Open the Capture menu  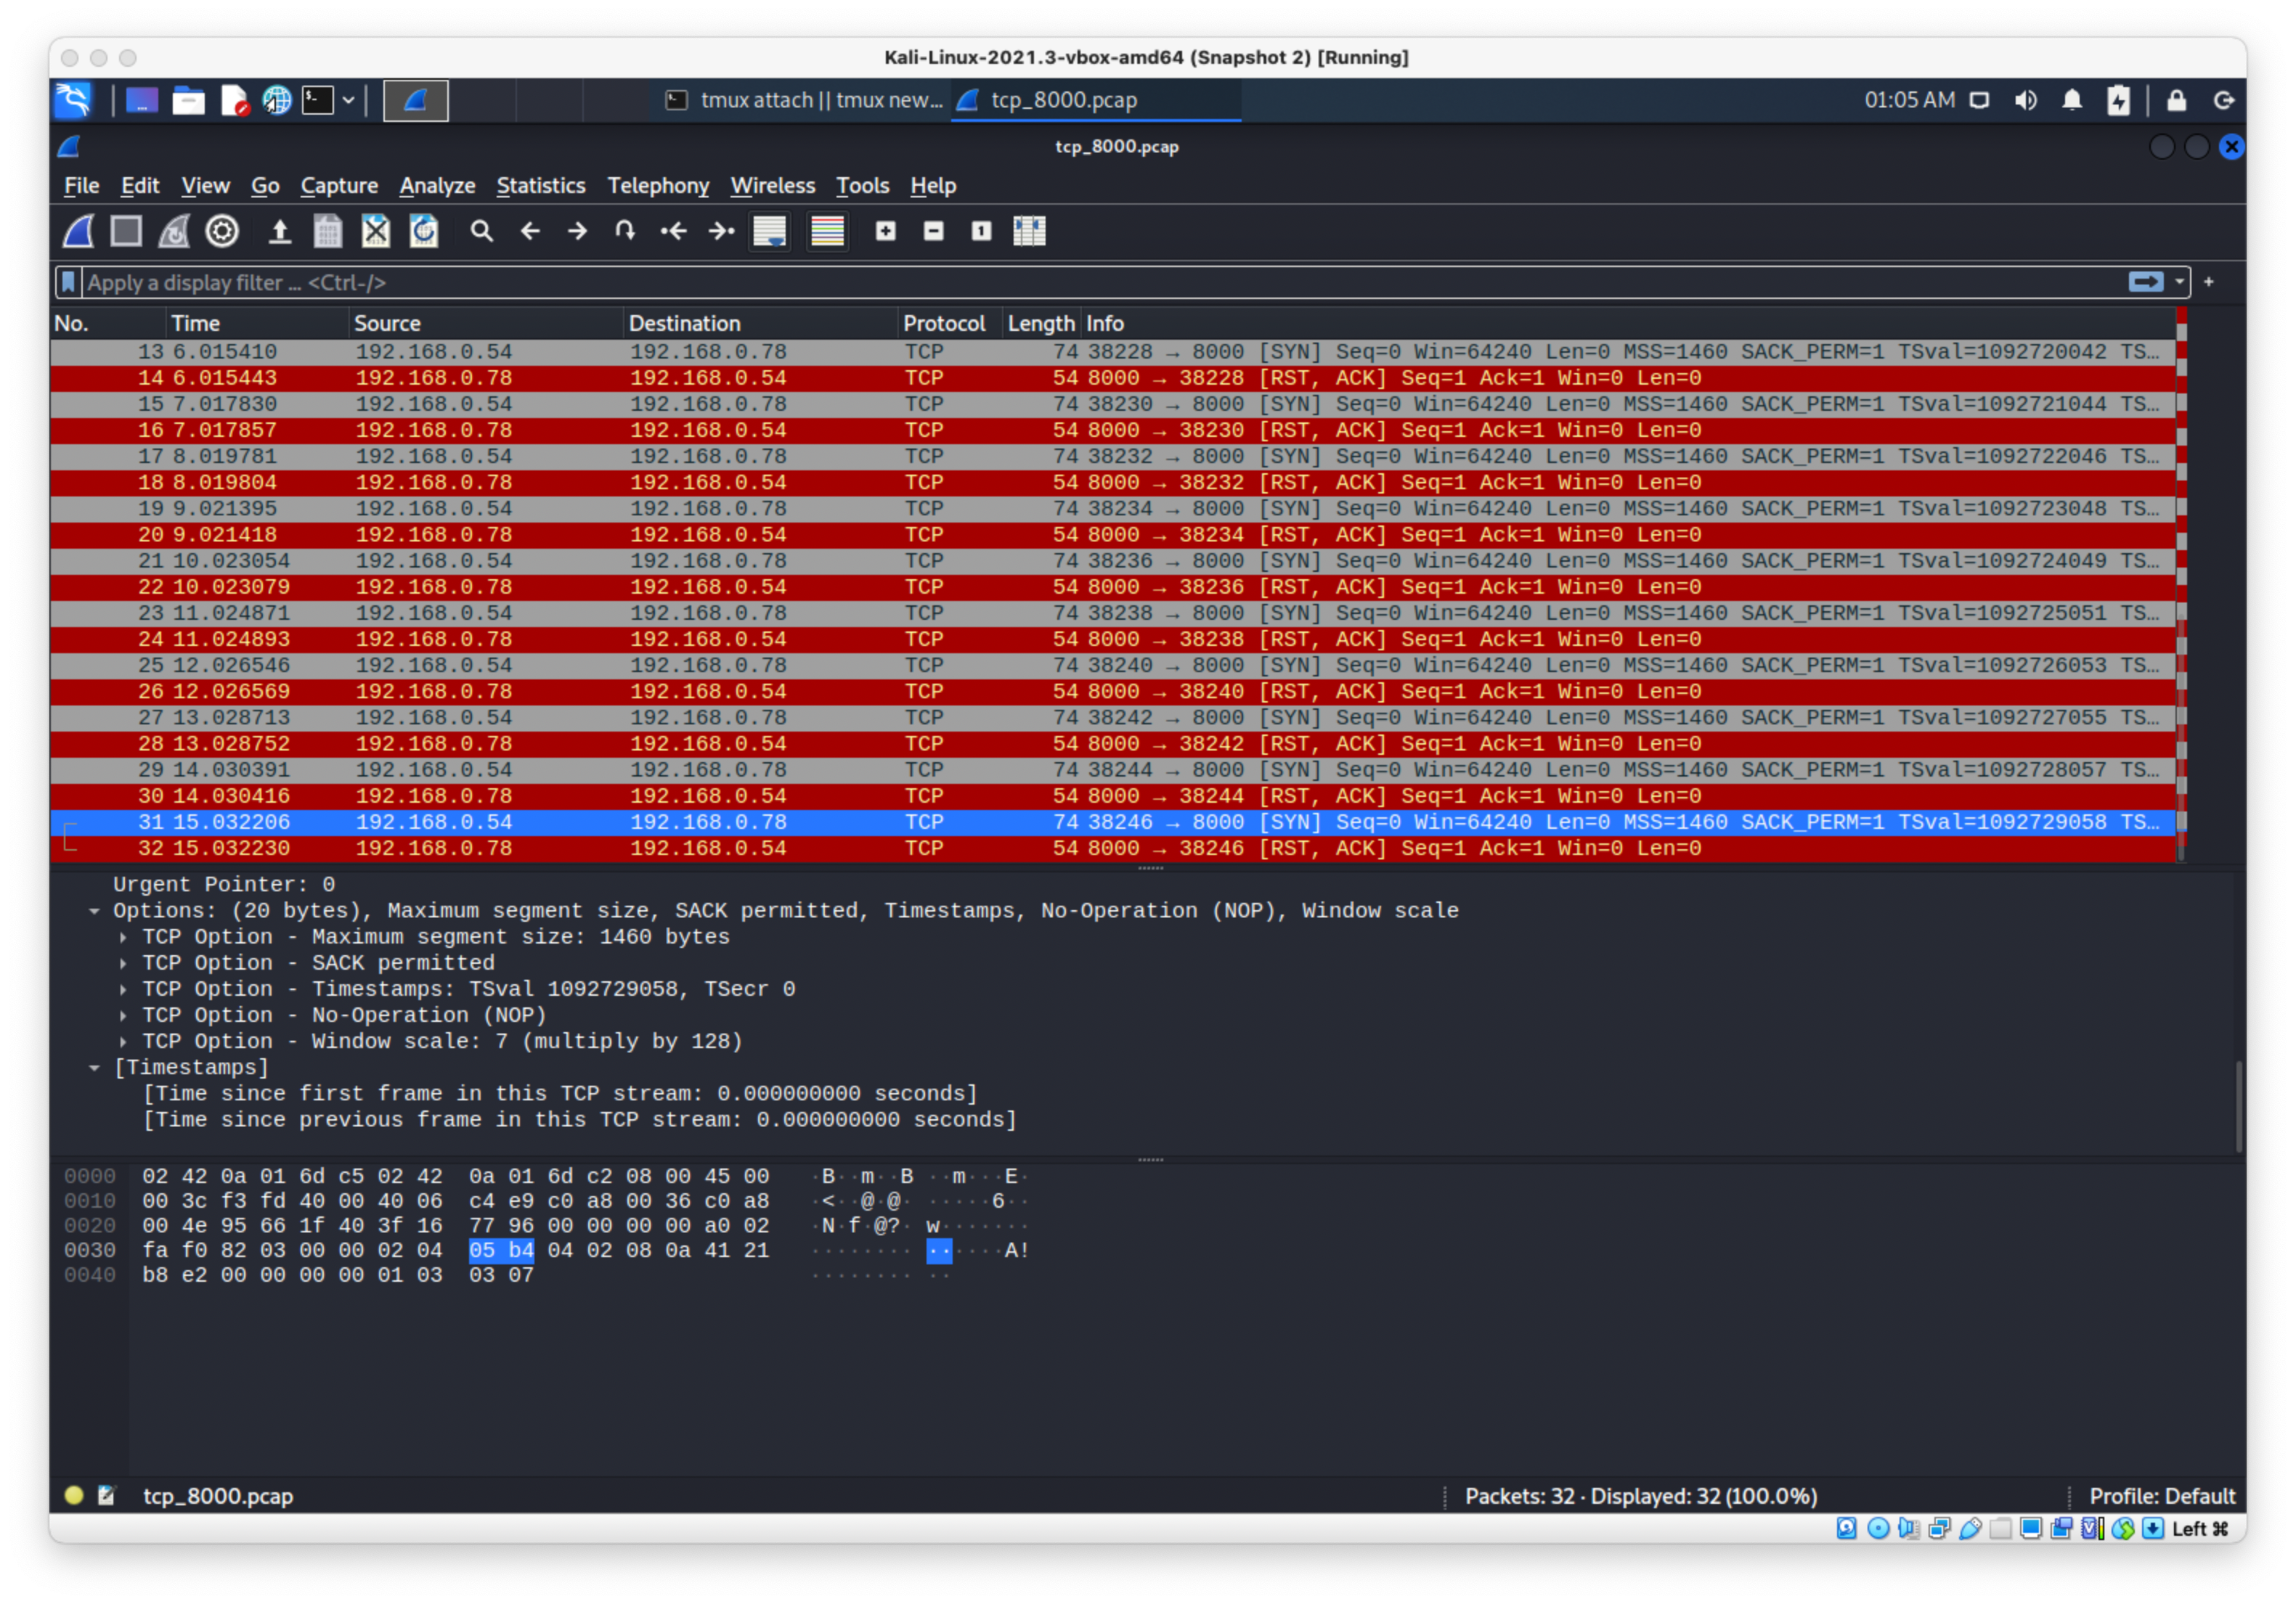(339, 186)
